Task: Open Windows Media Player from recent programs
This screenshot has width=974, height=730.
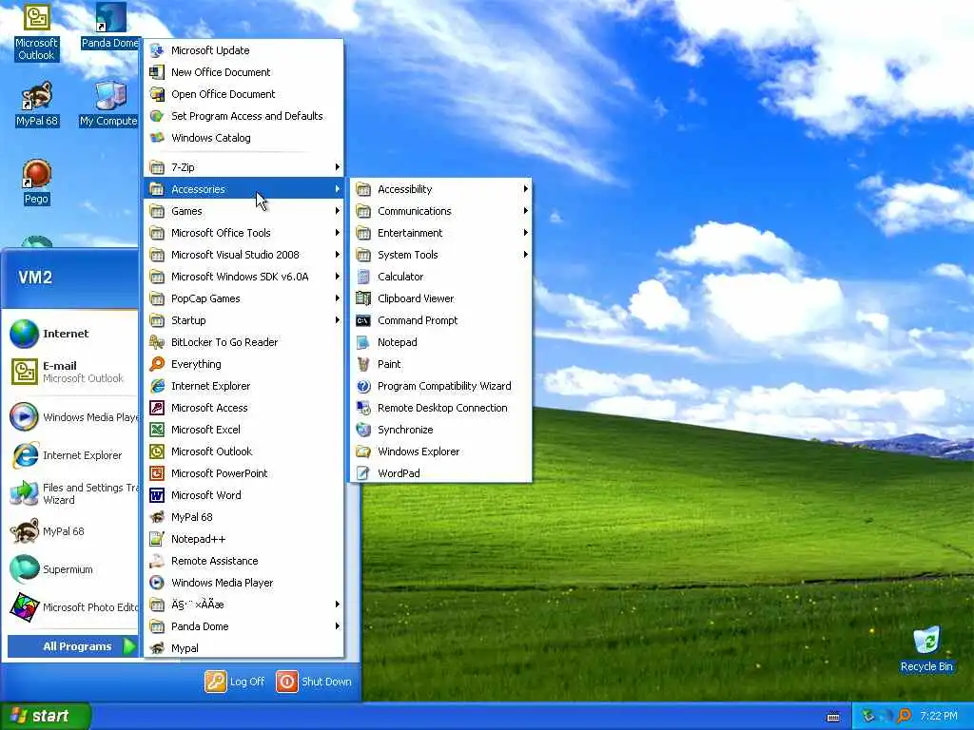Action: pyautogui.click(x=72, y=417)
